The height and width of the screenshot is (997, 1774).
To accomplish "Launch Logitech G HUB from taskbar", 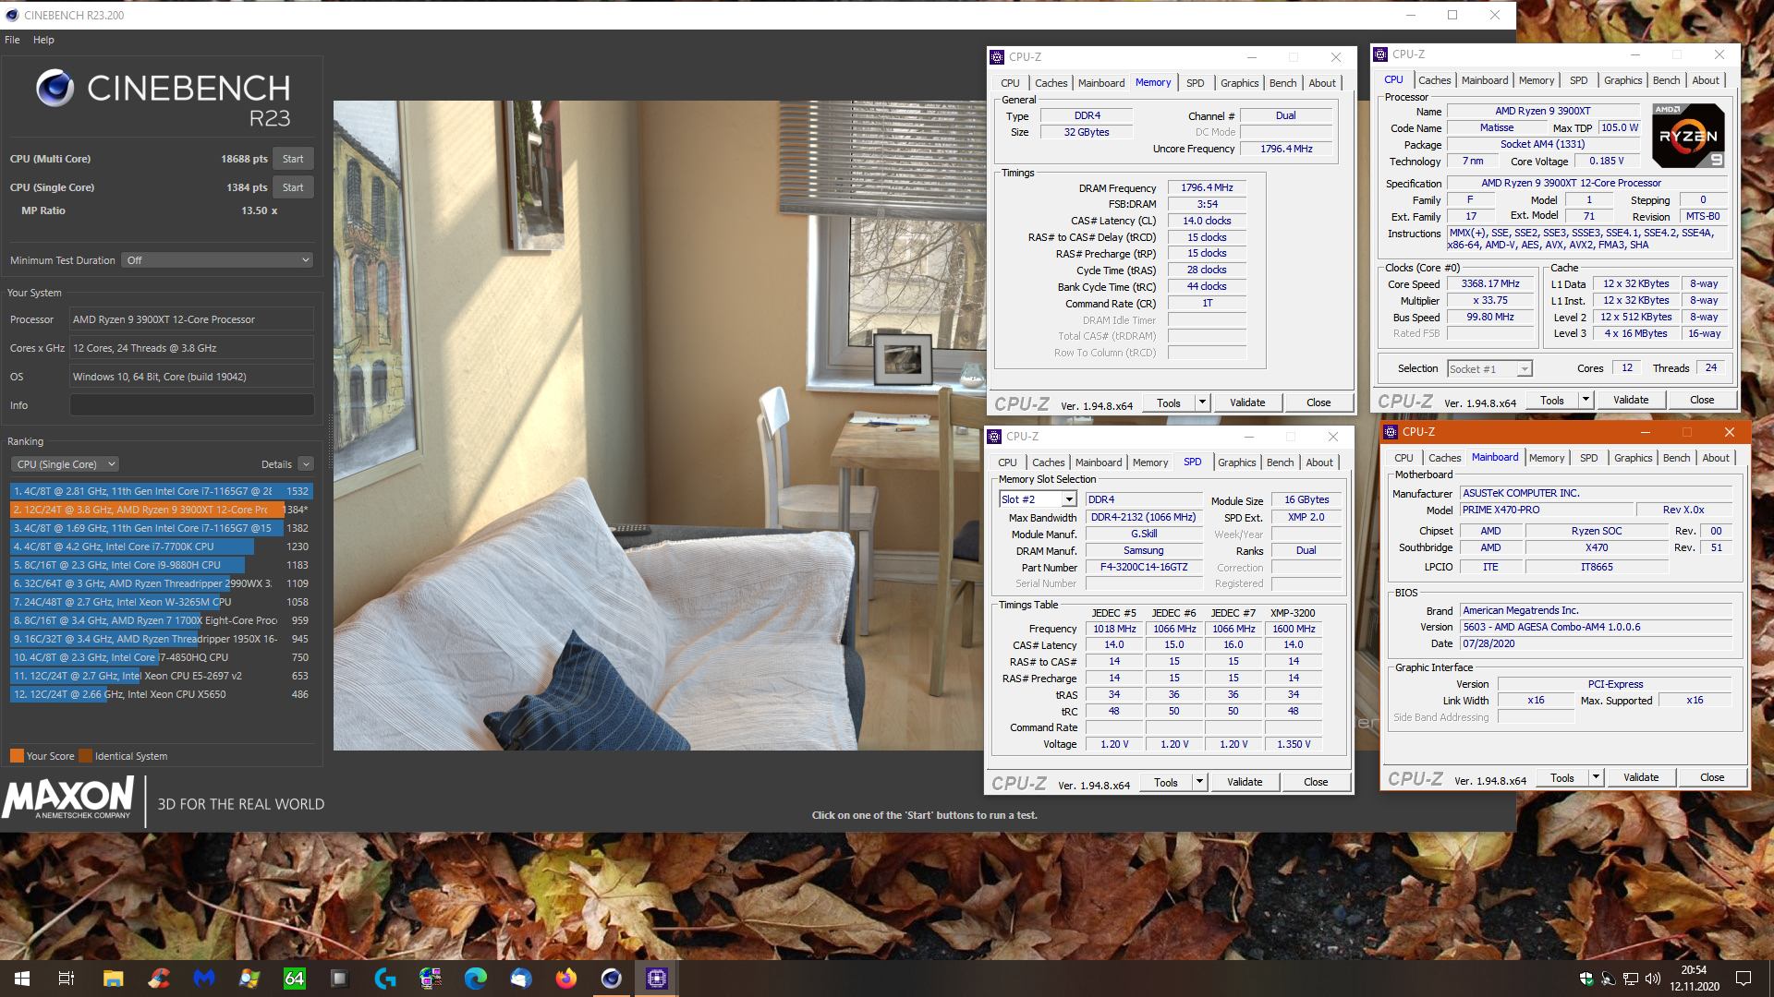I will click(x=385, y=979).
